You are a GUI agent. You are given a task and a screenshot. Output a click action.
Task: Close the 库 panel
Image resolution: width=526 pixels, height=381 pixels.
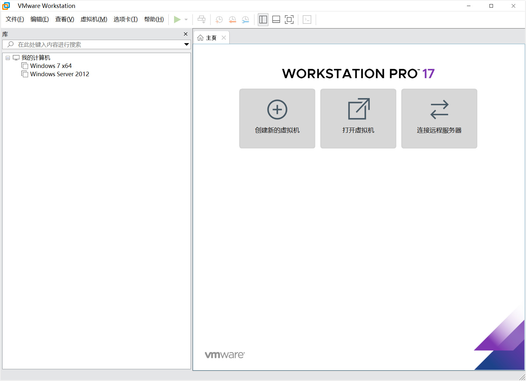[x=185, y=34]
